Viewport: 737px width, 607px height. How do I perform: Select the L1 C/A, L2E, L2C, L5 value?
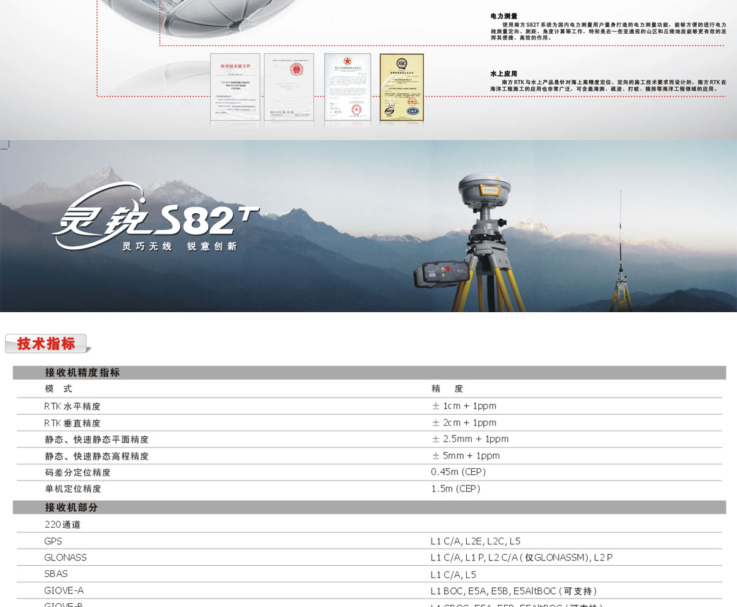point(475,541)
